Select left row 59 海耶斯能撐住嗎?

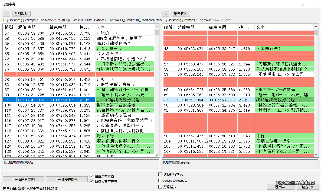coord(78,43)
